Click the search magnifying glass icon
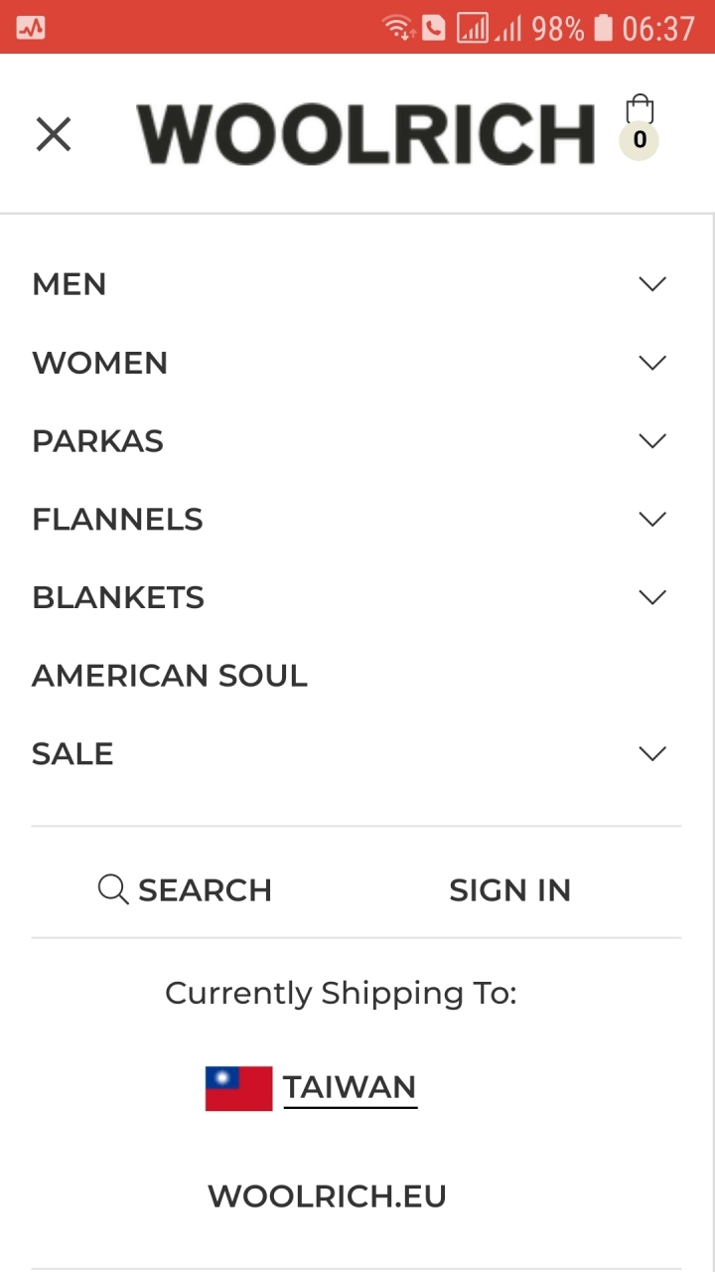 coord(113,889)
